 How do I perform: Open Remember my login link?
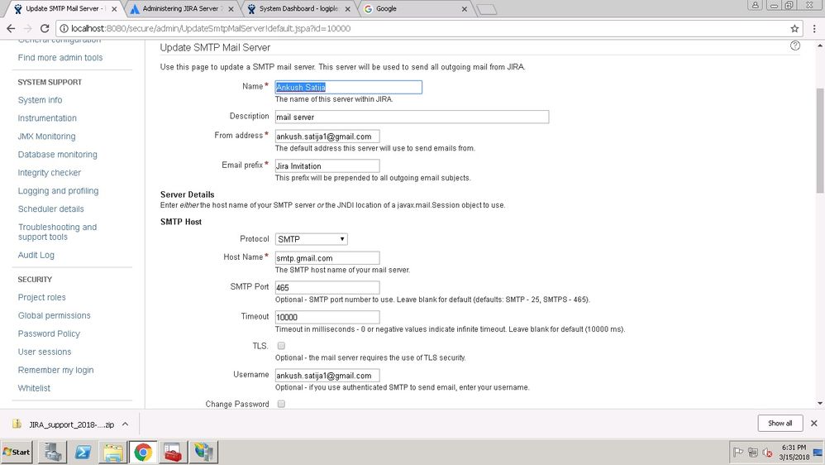(55, 370)
